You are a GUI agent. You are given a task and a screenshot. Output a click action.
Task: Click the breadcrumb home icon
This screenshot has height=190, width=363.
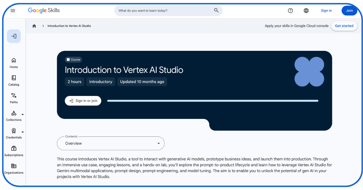point(34,26)
